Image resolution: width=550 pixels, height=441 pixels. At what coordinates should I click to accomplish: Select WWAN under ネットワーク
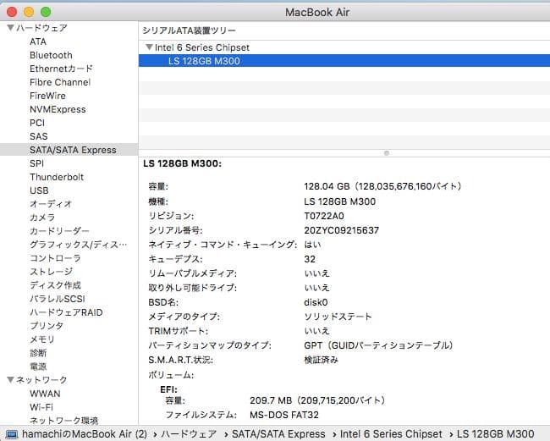[45, 394]
